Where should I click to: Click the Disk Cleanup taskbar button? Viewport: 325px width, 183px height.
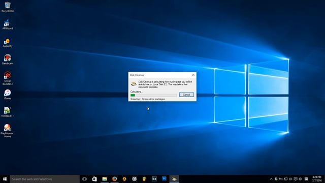(x=174, y=179)
